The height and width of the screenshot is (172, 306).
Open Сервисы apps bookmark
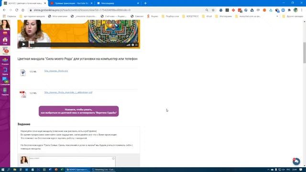coord(10,16)
